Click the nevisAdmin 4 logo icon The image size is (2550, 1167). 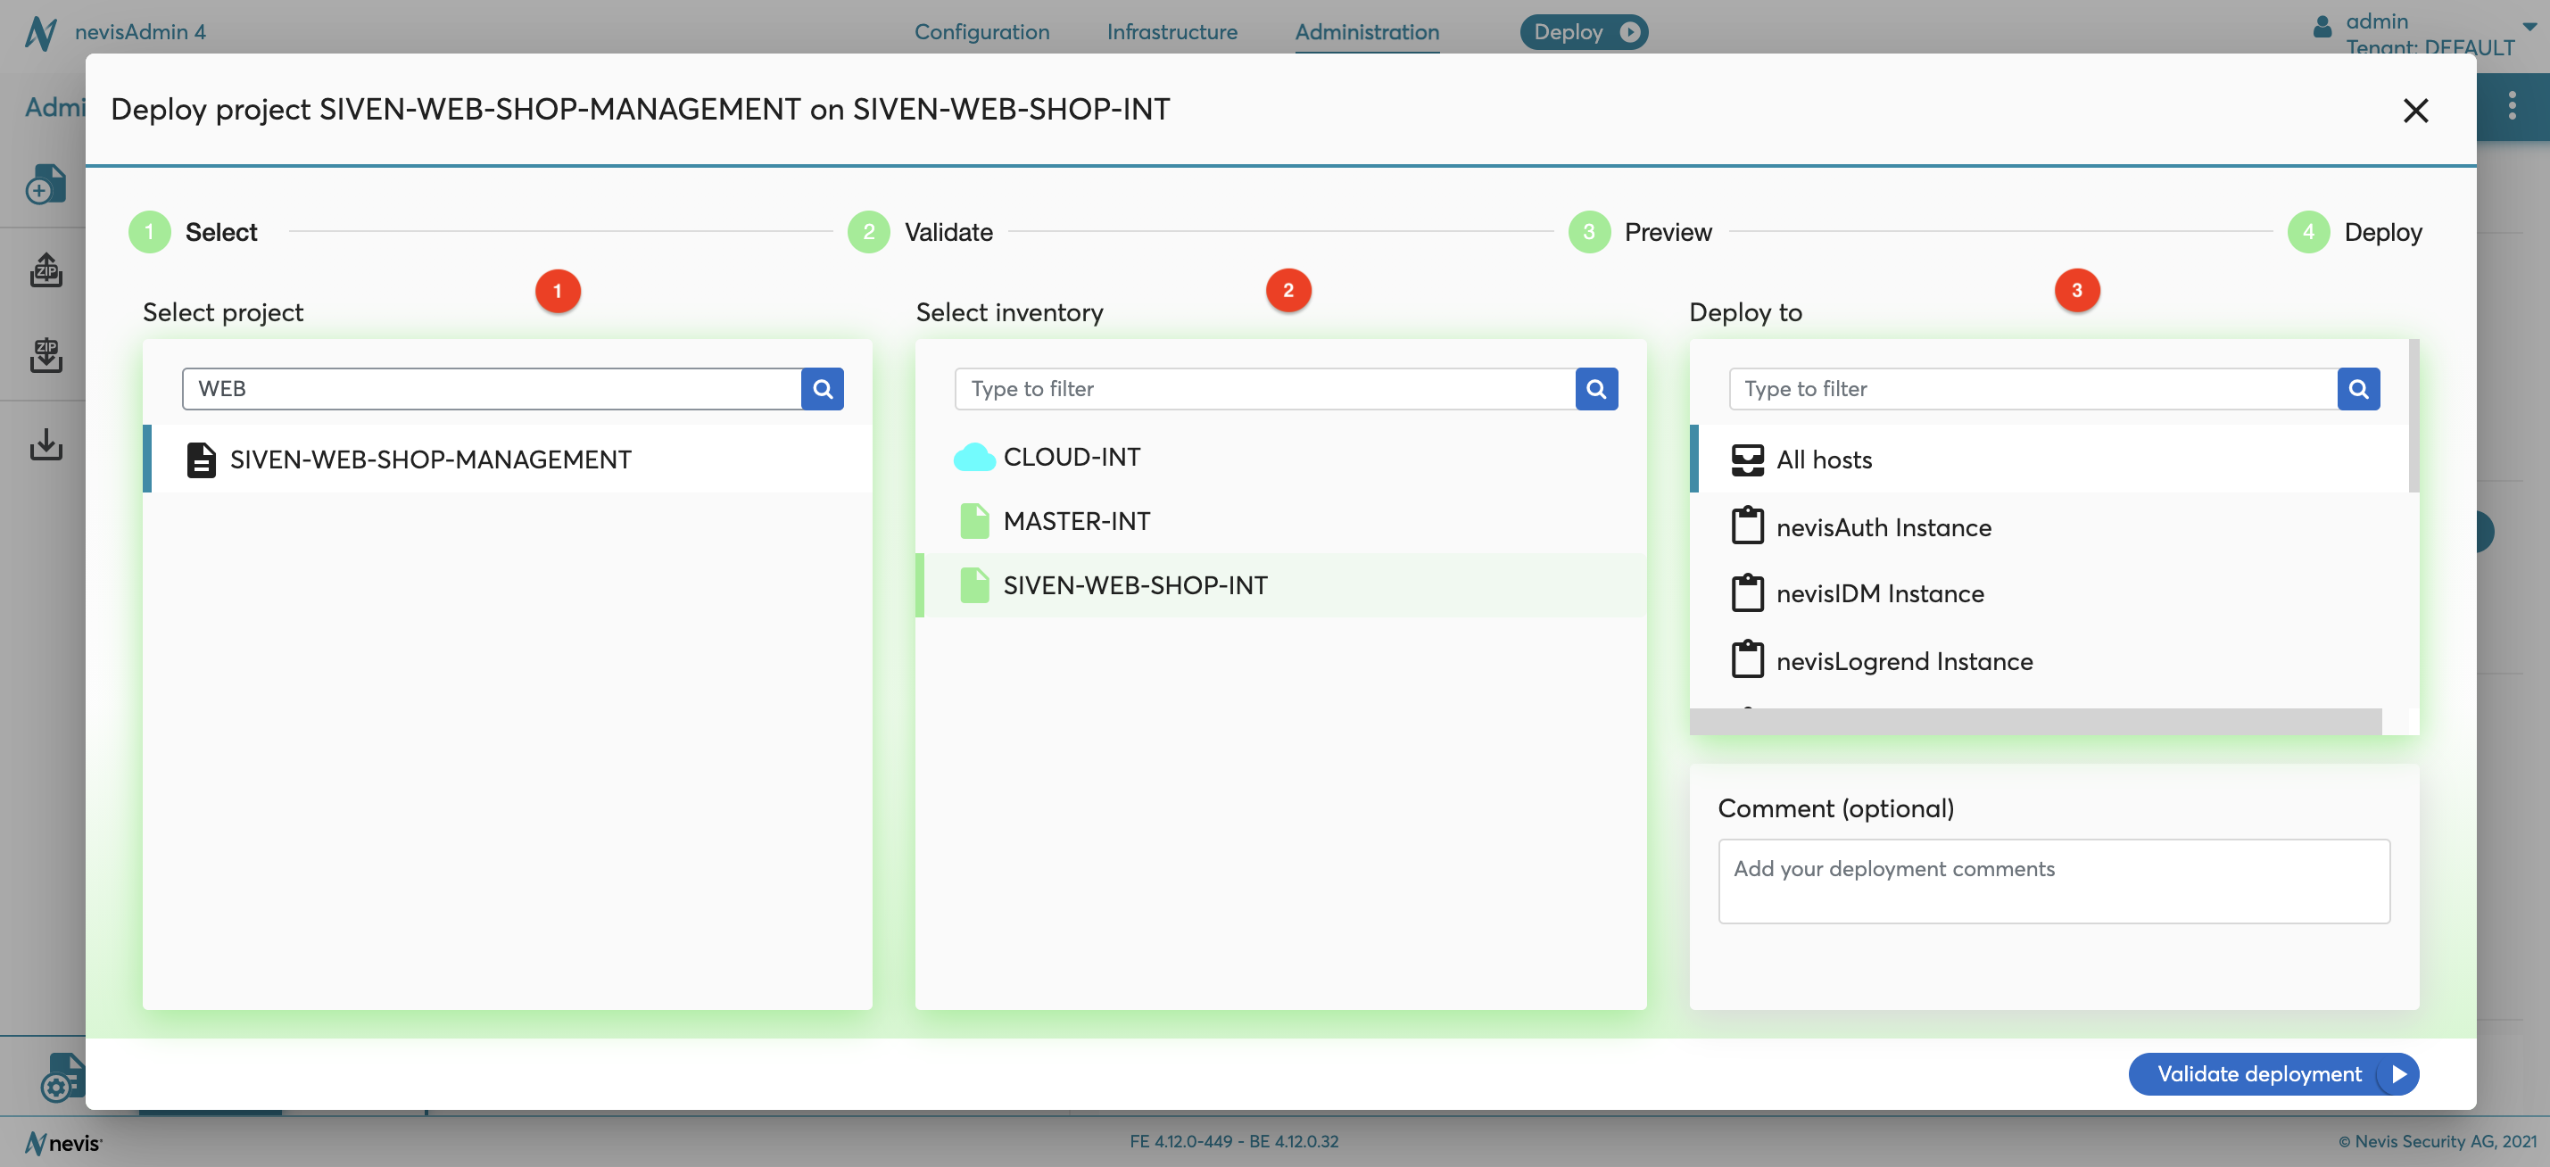tap(40, 32)
